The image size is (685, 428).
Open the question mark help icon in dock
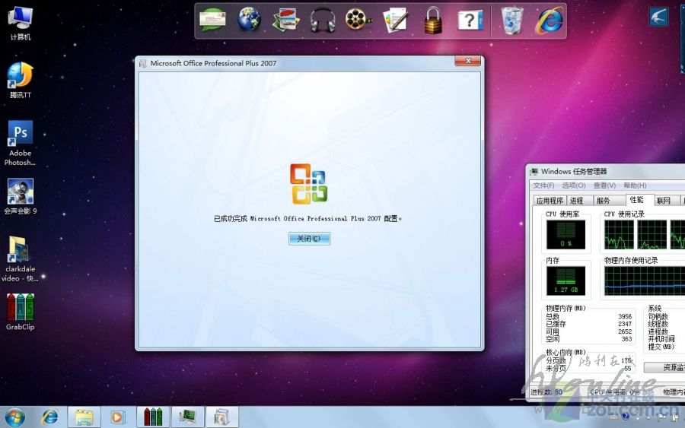tap(470, 20)
